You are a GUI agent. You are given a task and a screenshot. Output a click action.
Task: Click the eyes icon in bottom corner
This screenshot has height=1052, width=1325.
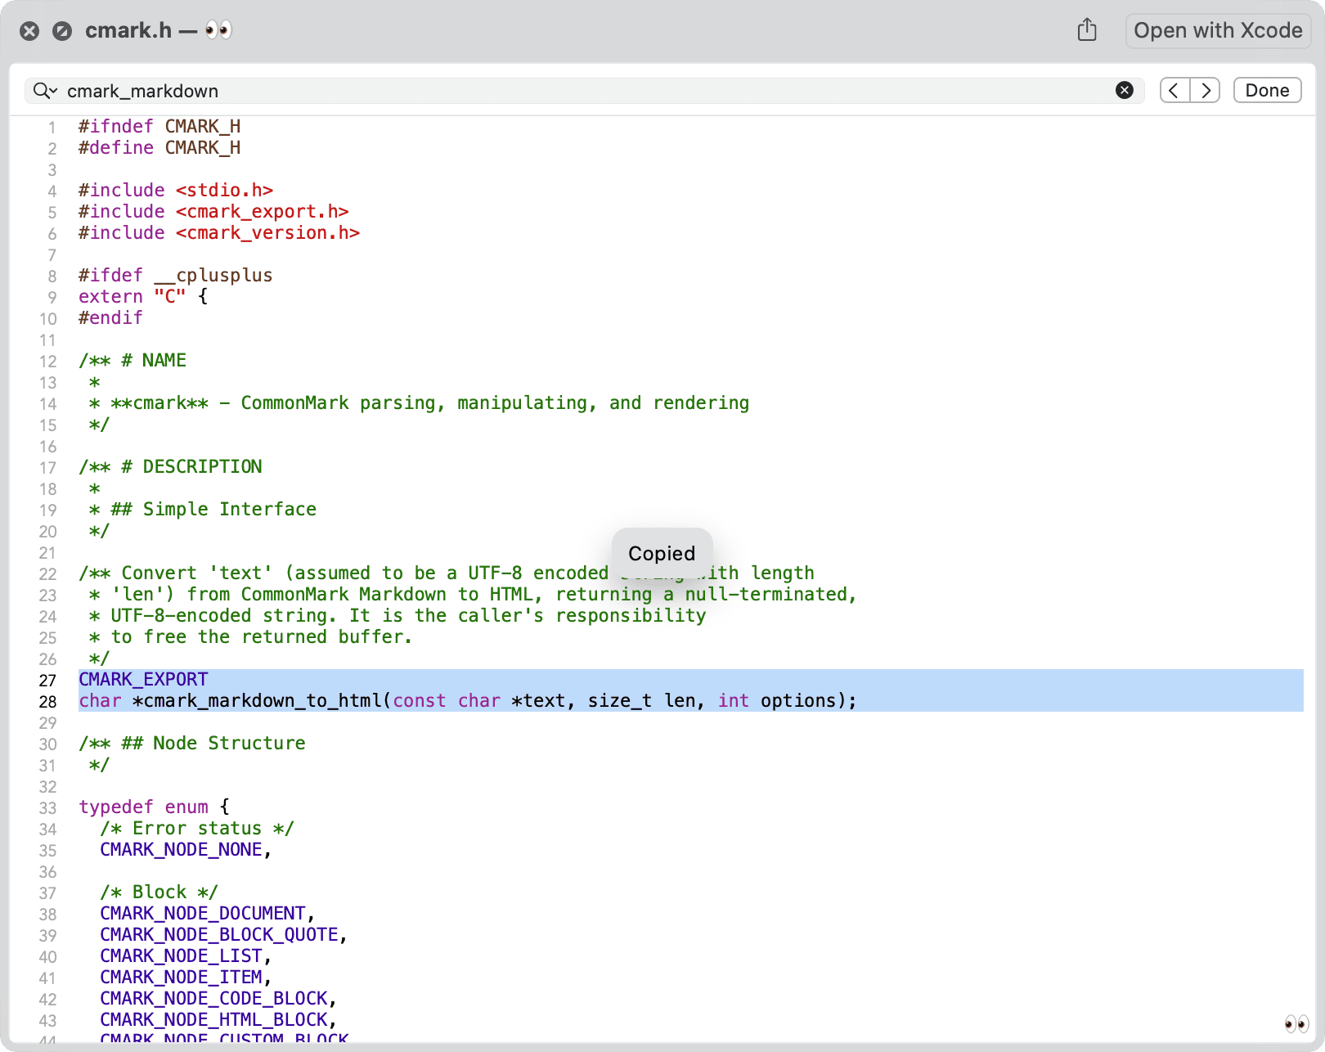pos(1296,1024)
